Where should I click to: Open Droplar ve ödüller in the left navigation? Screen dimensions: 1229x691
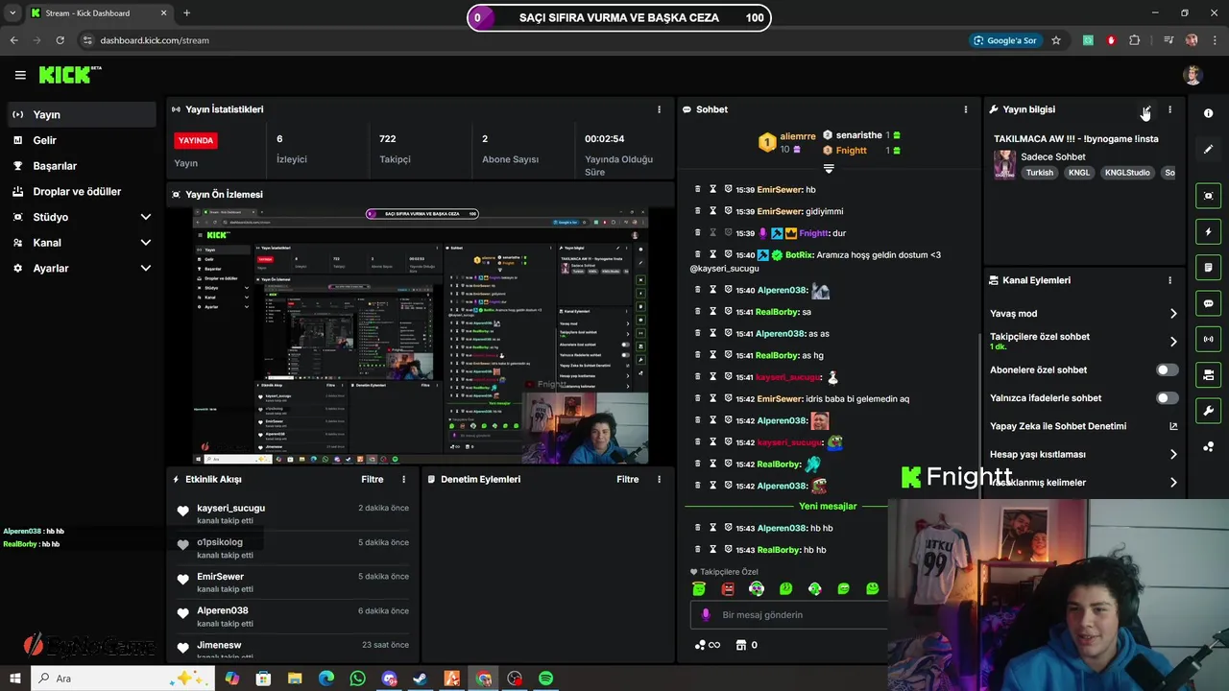pos(82,191)
